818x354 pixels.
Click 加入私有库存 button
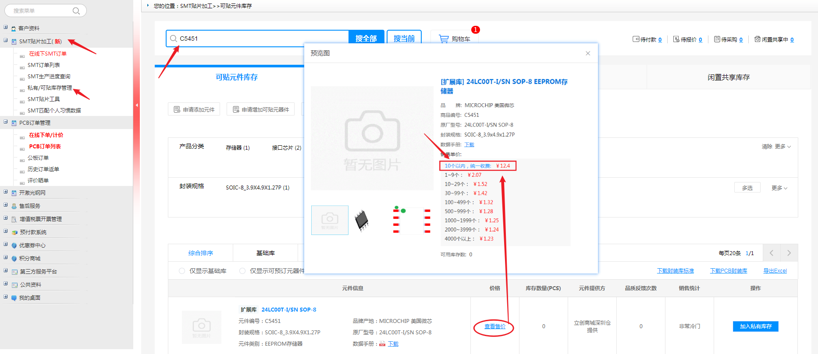tap(755, 326)
